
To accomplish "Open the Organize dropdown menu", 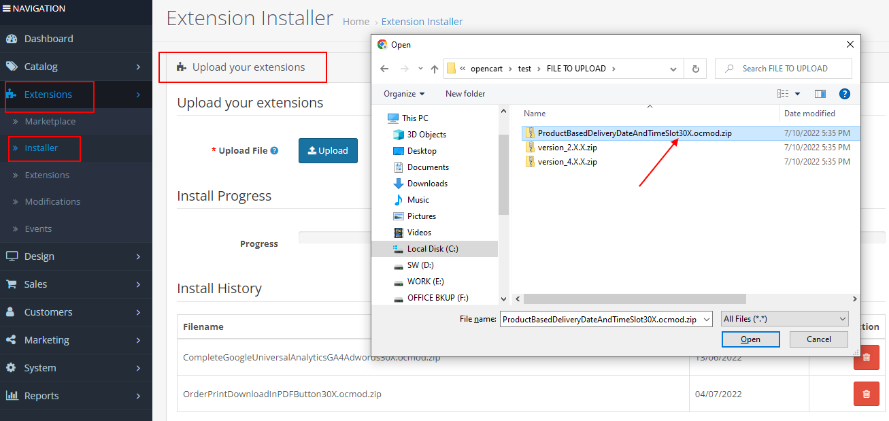I will tap(404, 94).
